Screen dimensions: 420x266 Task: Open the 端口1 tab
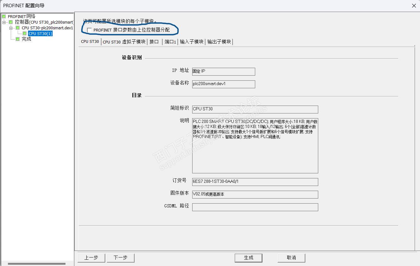(170, 42)
